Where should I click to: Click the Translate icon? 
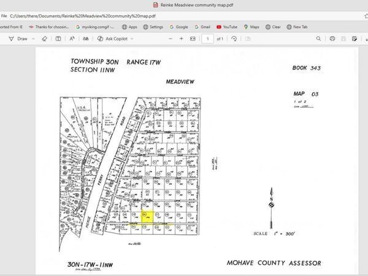[x=86, y=39]
